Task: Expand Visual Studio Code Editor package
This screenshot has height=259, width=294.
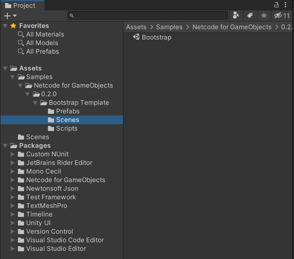Action: [x=12, y=240]
